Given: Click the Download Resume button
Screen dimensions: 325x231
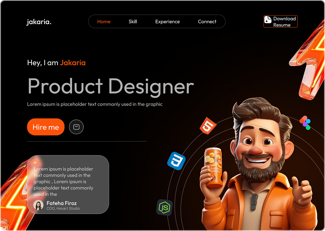Looking at the screenshot, I should pos(280,21).
